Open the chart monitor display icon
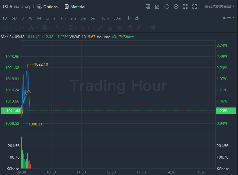This screenshot has height=175, width=238. pyautogui.click(x=148, y=7)
